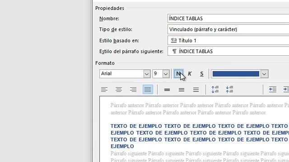Set single line spacing
289x162 pixels.
tap(167, 90)
